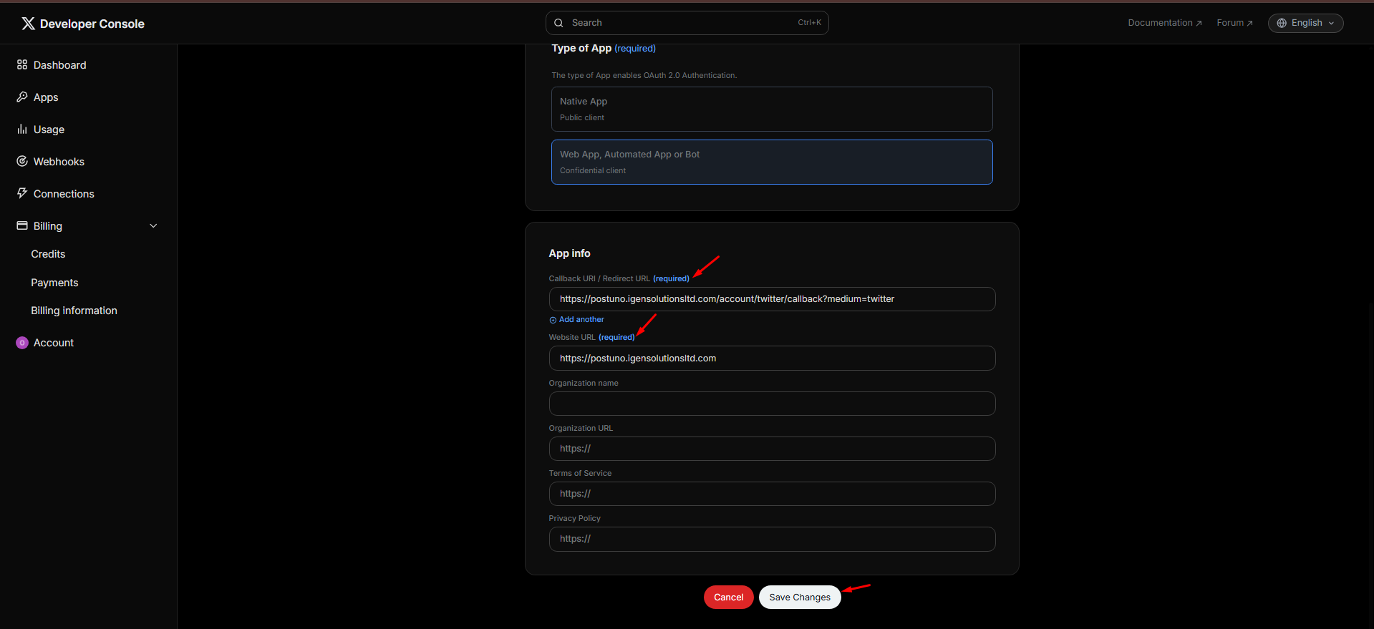1374x629 pixels.
Task: Open the Documentation external link
Action: tap(1164, 23)
